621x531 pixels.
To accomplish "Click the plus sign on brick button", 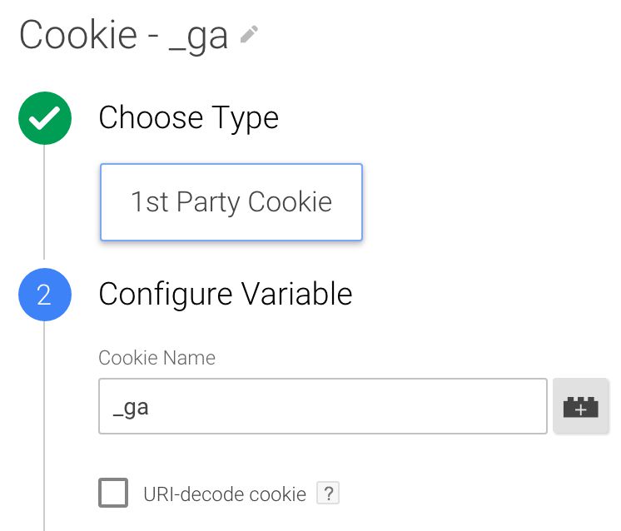I will tap(580, 409).
